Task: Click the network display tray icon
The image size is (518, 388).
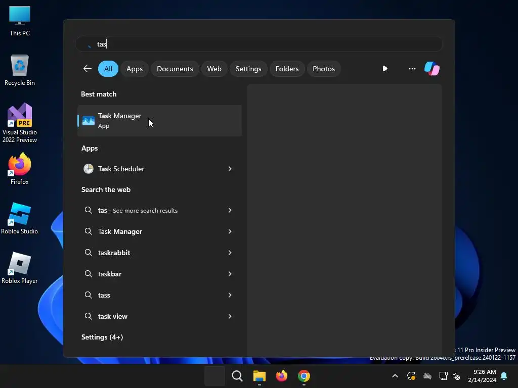Action: click(x=443, y=376)
